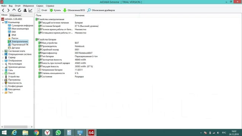This screenshot has height=136, width=242.
Task: Click the Тест tree icon
Action: 6,93
